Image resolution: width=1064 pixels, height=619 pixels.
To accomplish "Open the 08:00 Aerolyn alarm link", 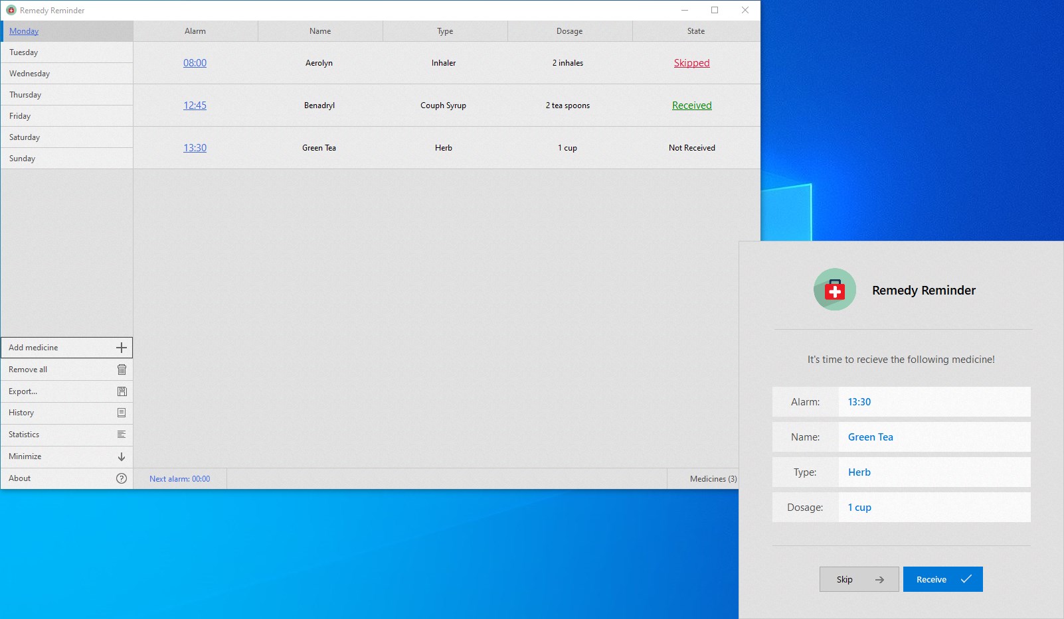I will 195,62.
